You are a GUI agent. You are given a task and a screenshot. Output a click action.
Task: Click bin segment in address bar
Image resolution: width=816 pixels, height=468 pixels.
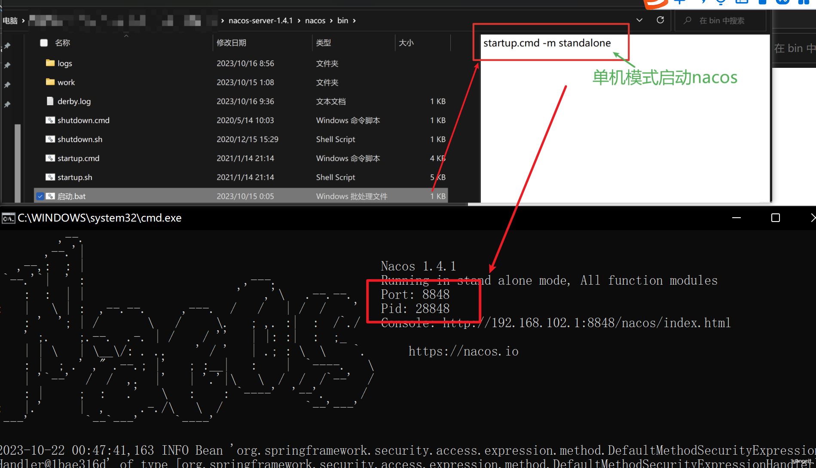342,21
